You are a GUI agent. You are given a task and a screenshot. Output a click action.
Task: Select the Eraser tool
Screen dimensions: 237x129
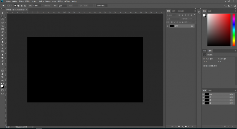click(2, 48)
